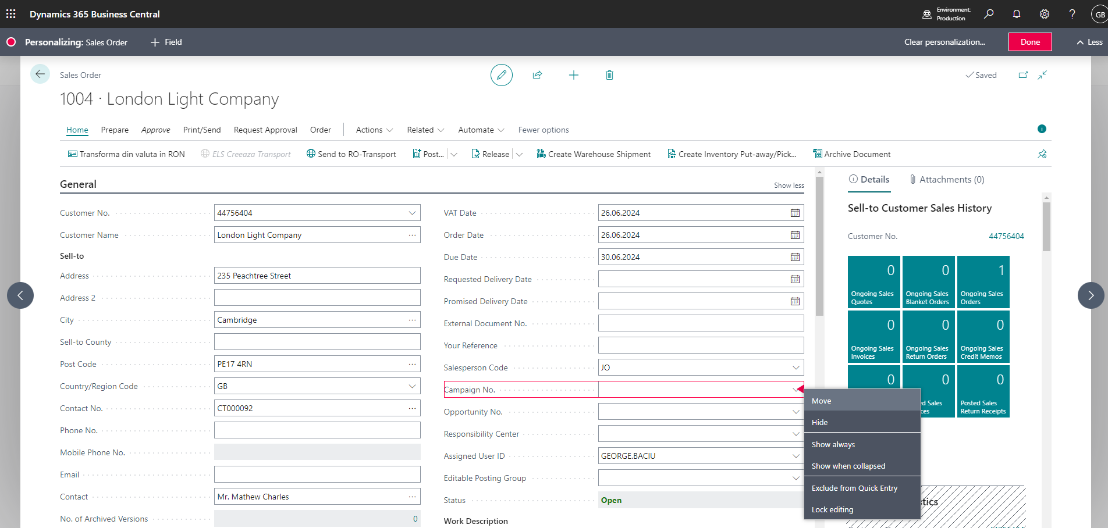Switch to the Prepare tab
The width and height of the screenshot is (1108, 528).
[x=115, y=130]
